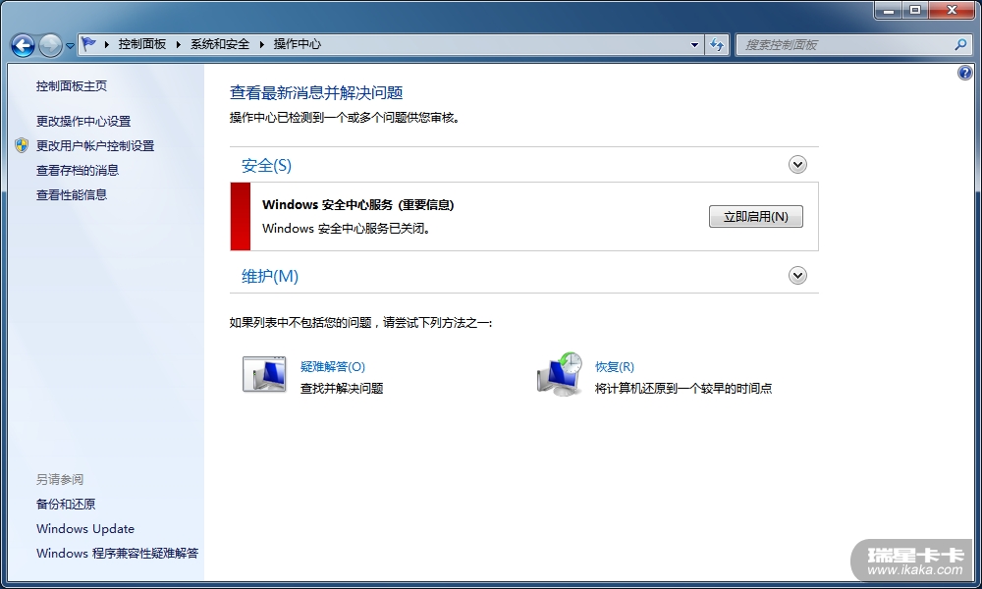The height and width of the screenshot is (589, 982).
Task: Expand the breadcrumb arrow after 系统和安全
Action: (261, 44)
